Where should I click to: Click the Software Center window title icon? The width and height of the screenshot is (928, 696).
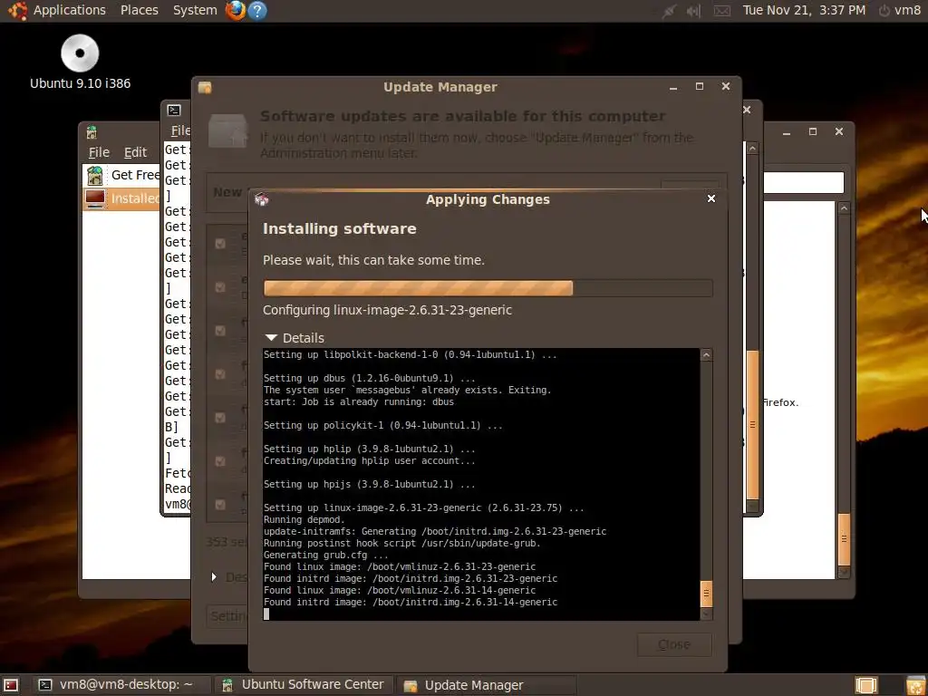pyautogui.click(x=92, y=132)
